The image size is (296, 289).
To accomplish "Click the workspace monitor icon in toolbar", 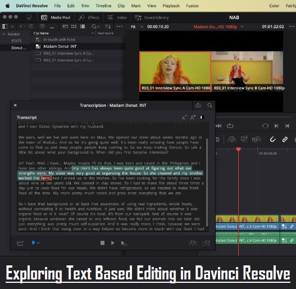I will 29,17.
